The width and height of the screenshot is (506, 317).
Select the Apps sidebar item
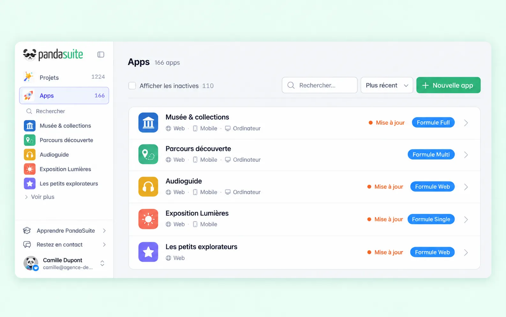pyautogui.click(x=64, y=96)
